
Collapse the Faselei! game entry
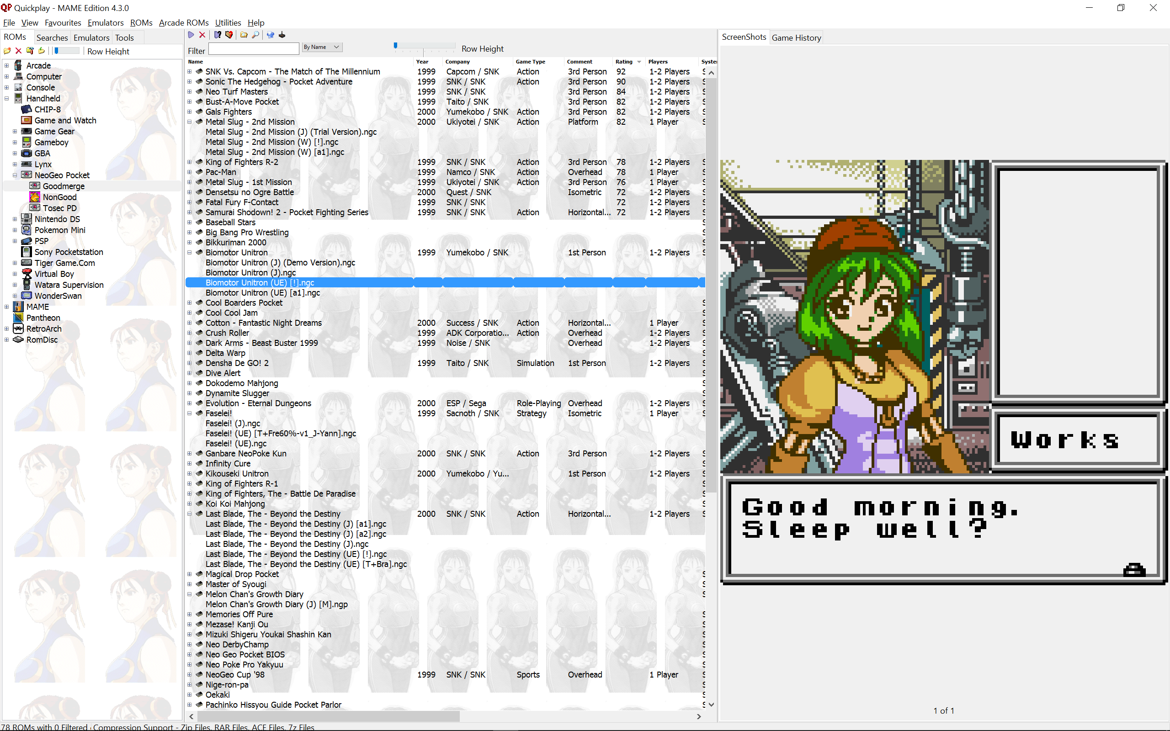190,413
